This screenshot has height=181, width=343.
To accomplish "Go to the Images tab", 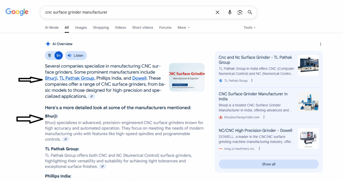I will pos(81,27).
